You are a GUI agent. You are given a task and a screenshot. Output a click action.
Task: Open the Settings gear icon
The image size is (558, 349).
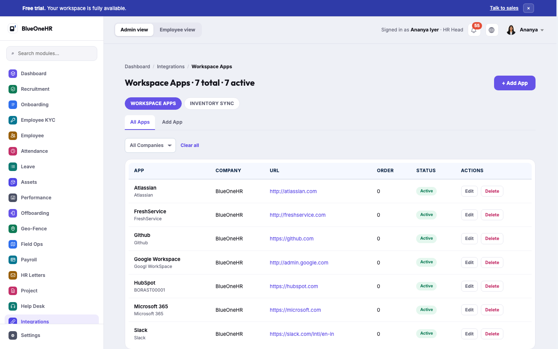13,335
